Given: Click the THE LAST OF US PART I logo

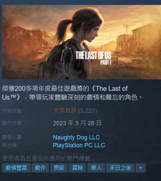Looking at the screenshot, I should (93, 58).
